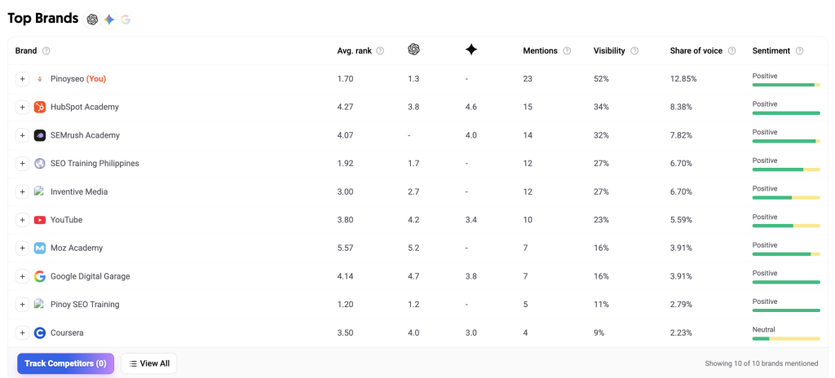Expand the SEMrush Academy row
The width and height of the screenshot is (835, 378).
tap(22, 135)
